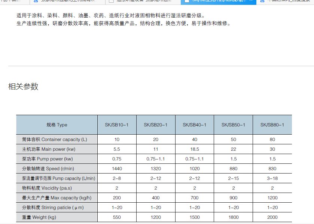Click the 规格 Type header cell
The width and height of the screenshot is (314, 224).
pos(57,125)
